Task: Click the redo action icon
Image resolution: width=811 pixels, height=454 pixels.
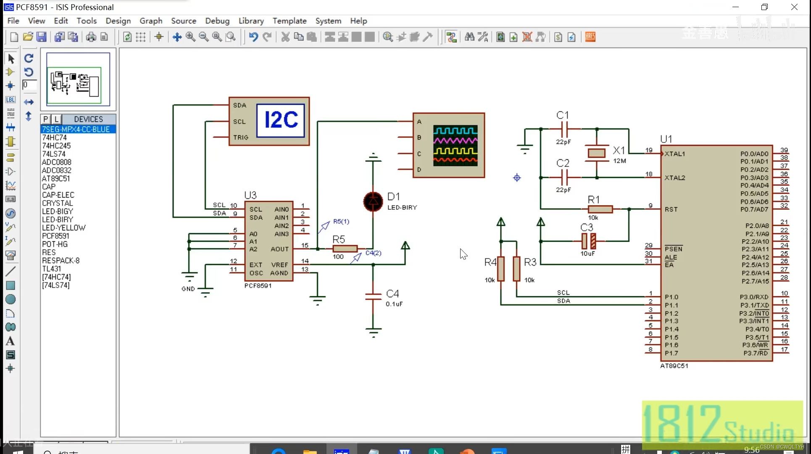Action: click(x=266, y=36)
